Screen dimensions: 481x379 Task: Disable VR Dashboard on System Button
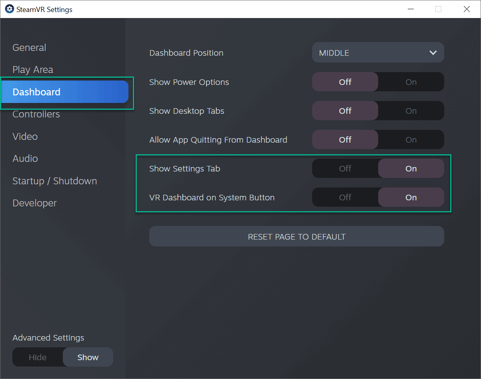[345, 198]
